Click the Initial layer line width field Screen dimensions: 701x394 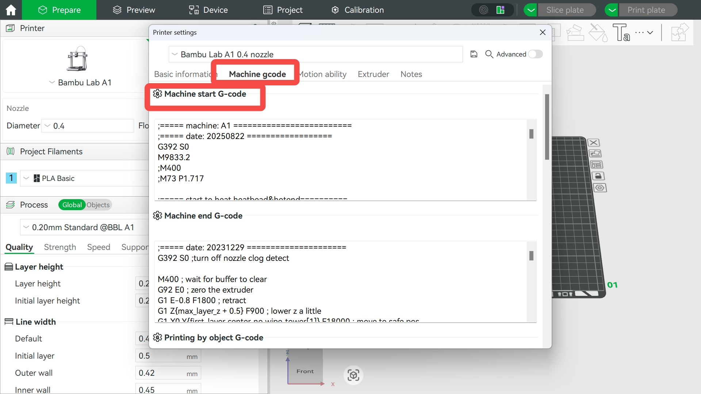tap(168, 356)
